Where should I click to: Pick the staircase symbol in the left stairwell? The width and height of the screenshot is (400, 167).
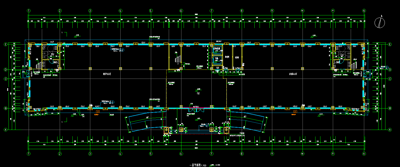pyautogui.click(x=39, y=65)
